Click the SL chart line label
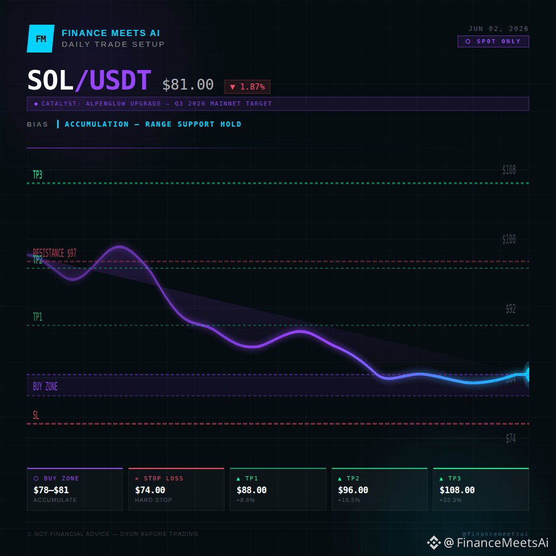 click(x=36, y=415)
